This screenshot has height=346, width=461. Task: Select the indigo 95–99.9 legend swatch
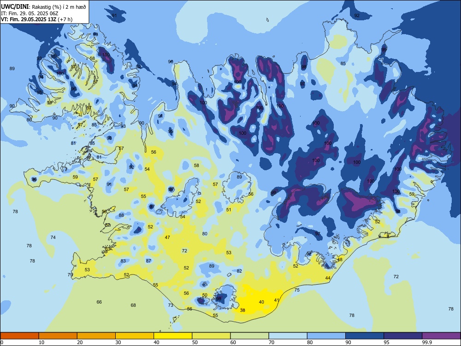tap(403, 336)
